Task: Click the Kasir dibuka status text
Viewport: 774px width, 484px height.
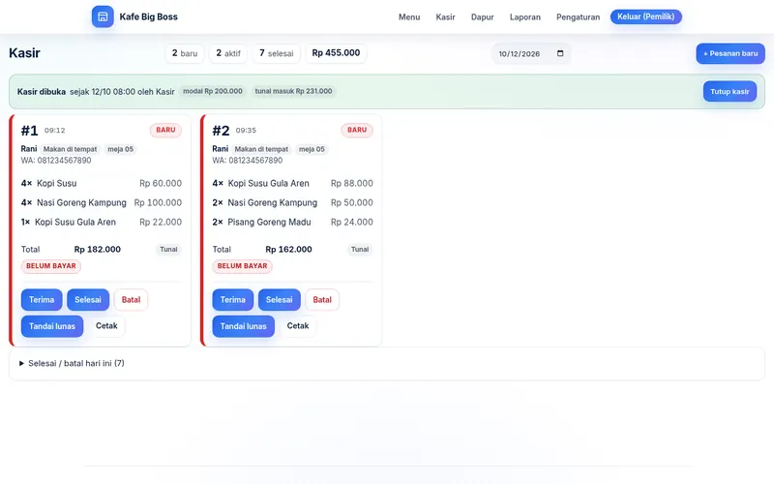Action: pyautogui.click(x=42, y=91)
